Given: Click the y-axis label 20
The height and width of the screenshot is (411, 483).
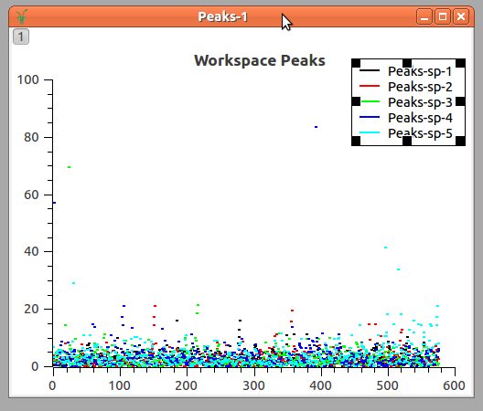Looking at the screenshot, I should point(31,310).
